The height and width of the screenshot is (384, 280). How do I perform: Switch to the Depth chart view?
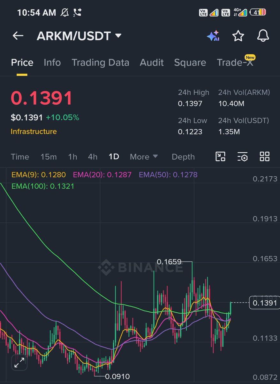point(183,157)
